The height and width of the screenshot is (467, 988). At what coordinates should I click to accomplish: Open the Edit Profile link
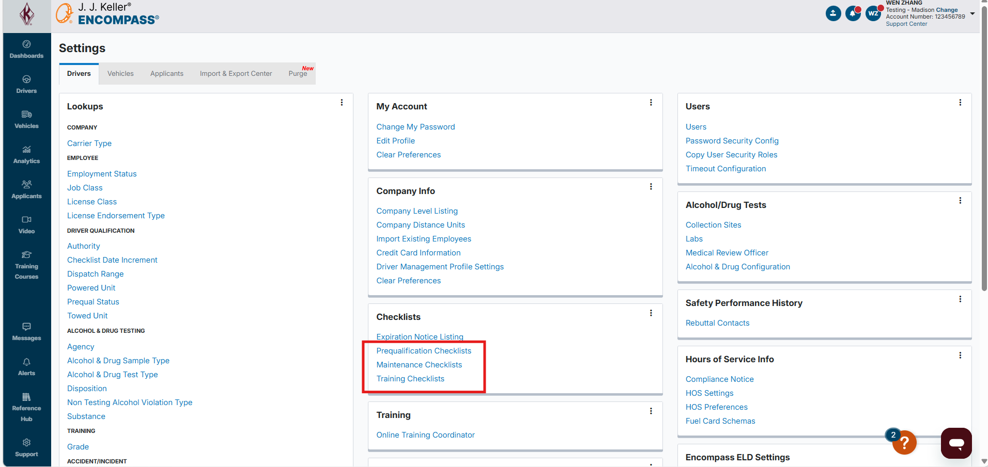(x=395, y=141)
